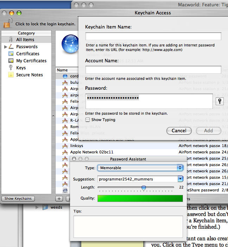The image size is (228, 247).
Task: Click the sidebar divider collapse handle
Action: (53, 116)
